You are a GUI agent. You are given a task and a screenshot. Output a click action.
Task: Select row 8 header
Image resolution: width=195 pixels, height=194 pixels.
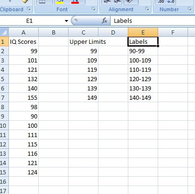[4, 107]
